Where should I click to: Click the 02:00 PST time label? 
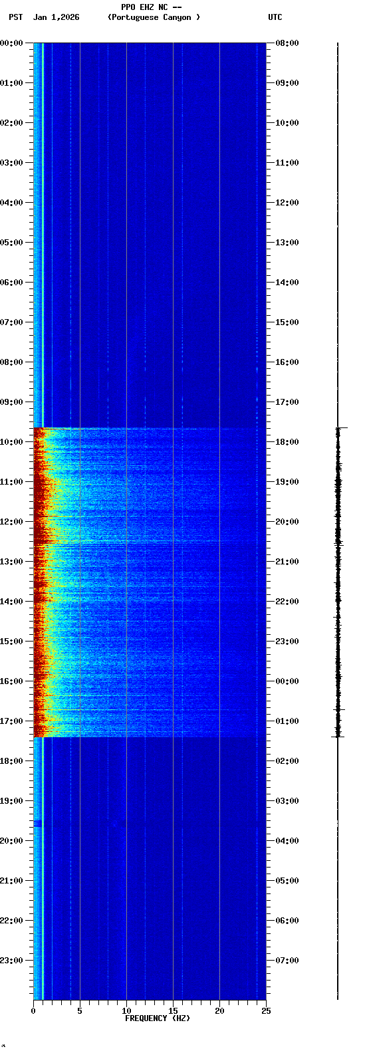(11, 123)
